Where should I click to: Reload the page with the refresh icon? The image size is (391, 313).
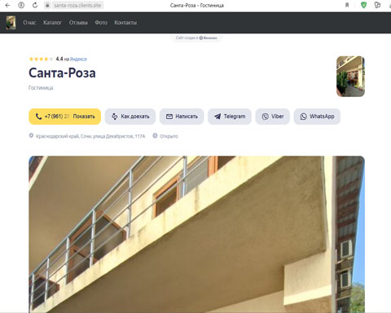coord(35,5)
